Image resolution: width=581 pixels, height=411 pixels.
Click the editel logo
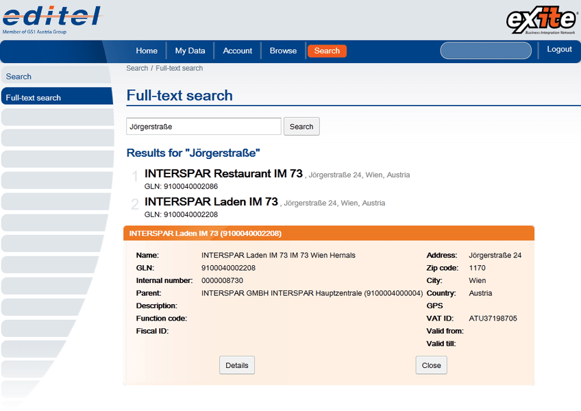[53, 20]
